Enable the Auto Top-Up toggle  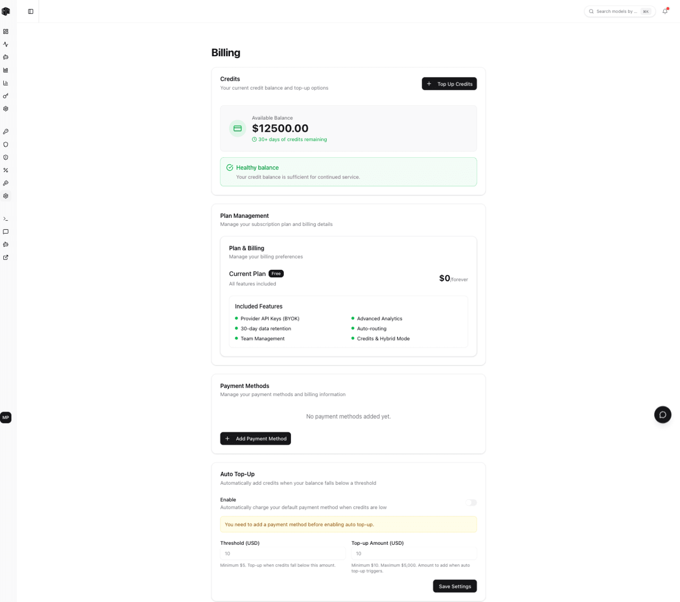[471, 502]
